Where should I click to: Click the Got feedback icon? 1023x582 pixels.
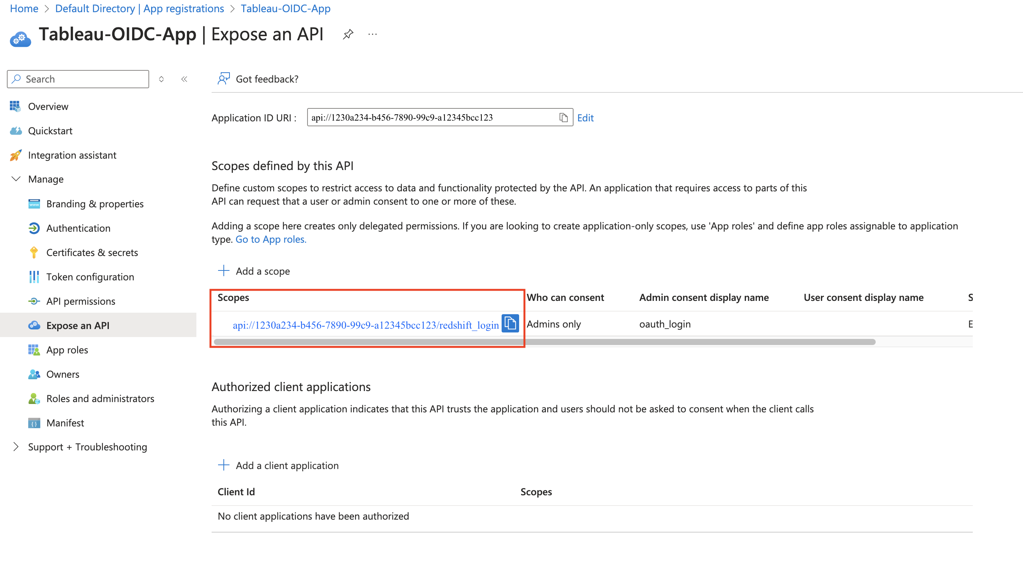click(x=223, y=79)
